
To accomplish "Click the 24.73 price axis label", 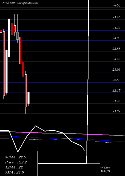I will point(116,28).
